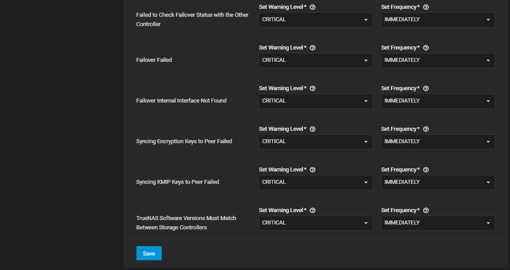Click the help icon beside Failover Failed frequency label

click(x=426, y=47)
